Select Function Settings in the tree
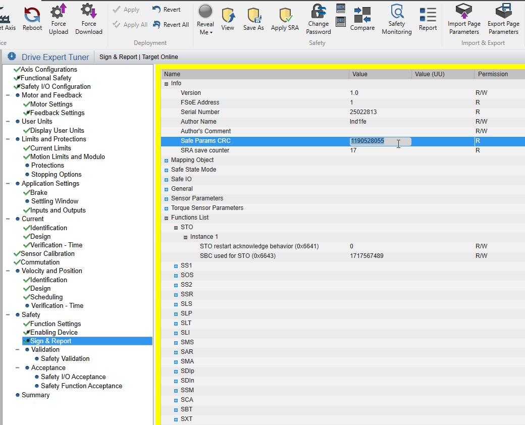 tap(55, 324)
